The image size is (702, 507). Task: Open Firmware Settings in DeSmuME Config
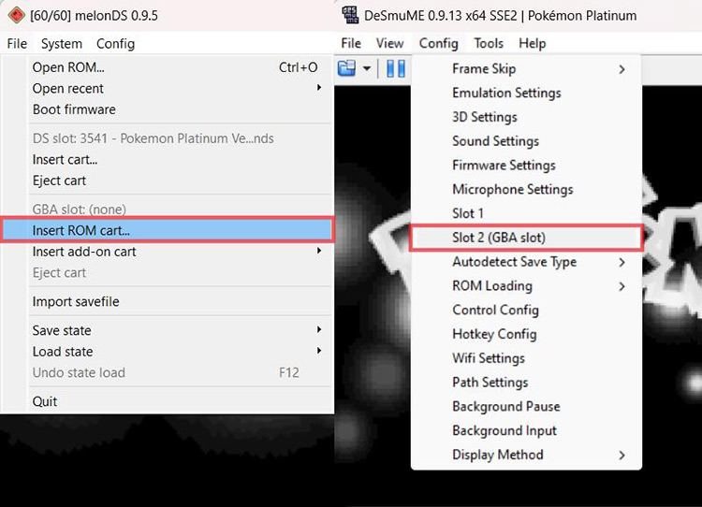[x=526, y=166]
